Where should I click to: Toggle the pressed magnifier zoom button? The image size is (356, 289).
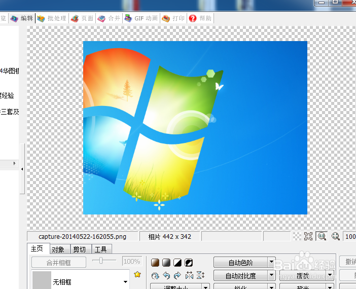[x=322, y=236]
